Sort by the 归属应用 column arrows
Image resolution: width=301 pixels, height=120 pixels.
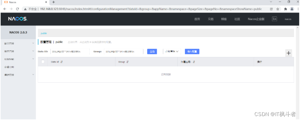[194, 62]
